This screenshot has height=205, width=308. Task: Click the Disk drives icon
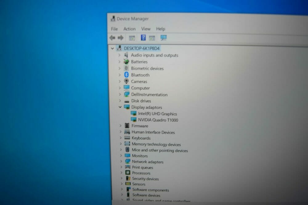127,101
